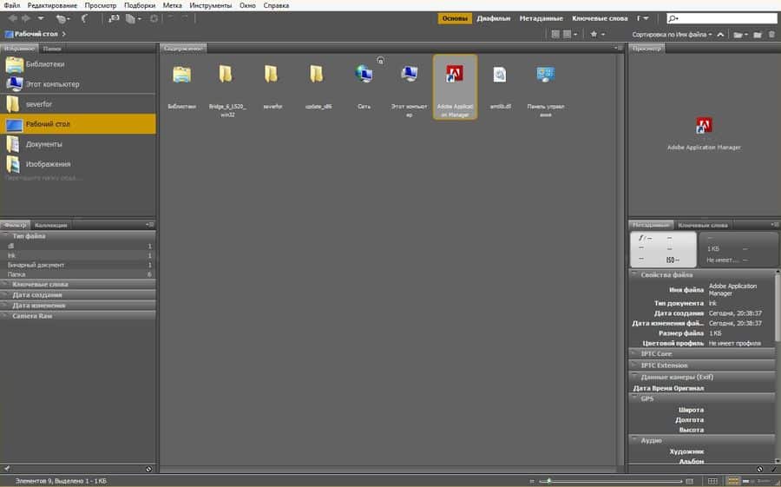Switch to view content as thumbnails
Image resolution: width=781 pixels, height=487 pixels.
pos(733,481)
